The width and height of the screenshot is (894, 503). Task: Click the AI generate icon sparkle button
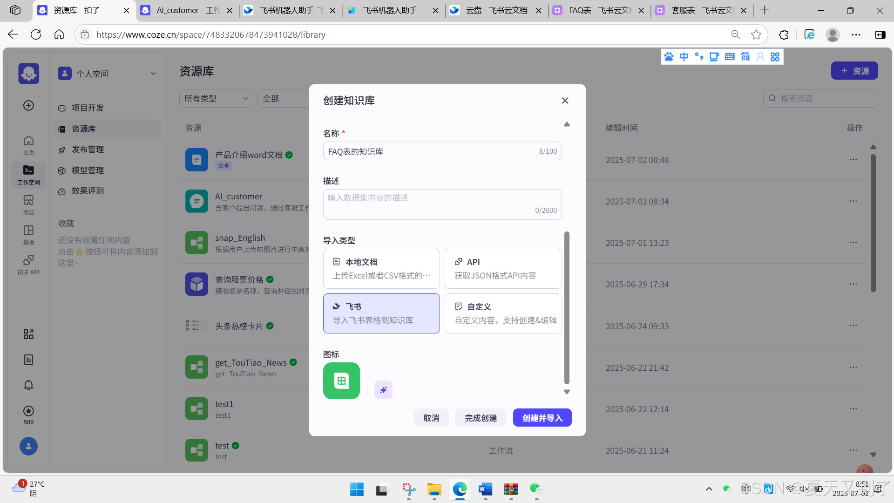[x=383, y=390]
